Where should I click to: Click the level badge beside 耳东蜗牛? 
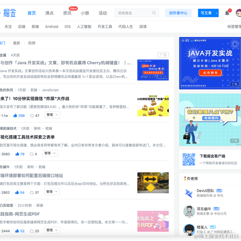click(x=216, y=209)
